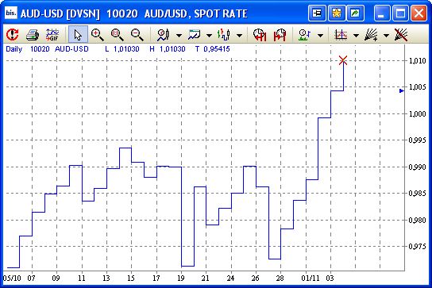Screen dimensions: 432x288
Task: Click the title bar panel layout button
Action: 317,13
